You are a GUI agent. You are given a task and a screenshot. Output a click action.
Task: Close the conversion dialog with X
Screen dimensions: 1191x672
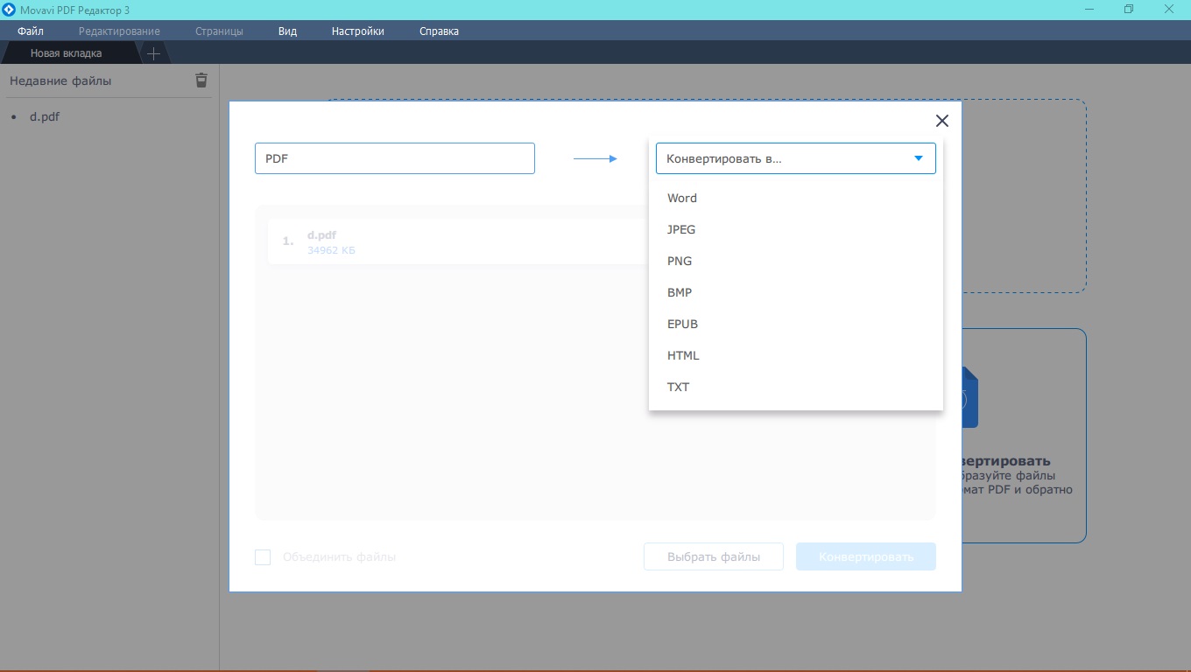942,121
